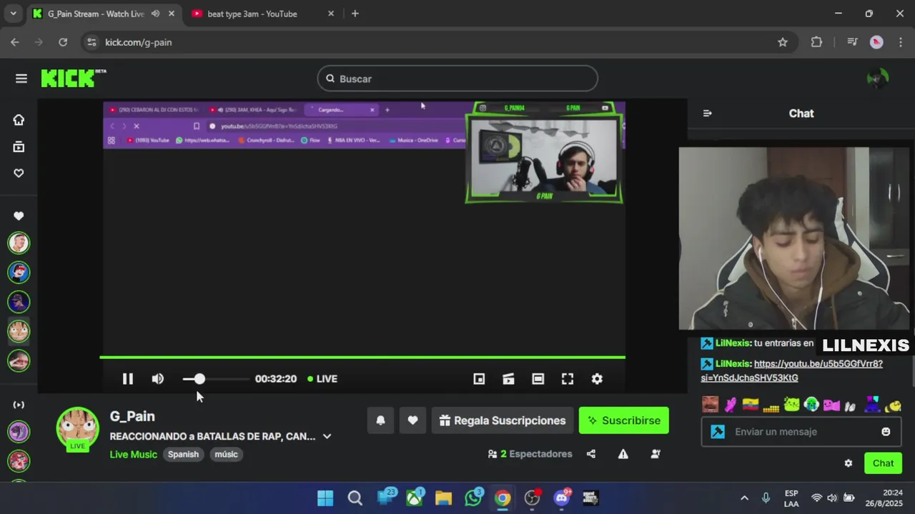Screen dimensions: 915x514
Task: Open WhatsApp from the taskbar
Action: click(473, 498)
